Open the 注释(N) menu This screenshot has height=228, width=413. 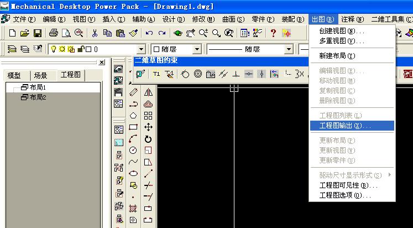353,19
